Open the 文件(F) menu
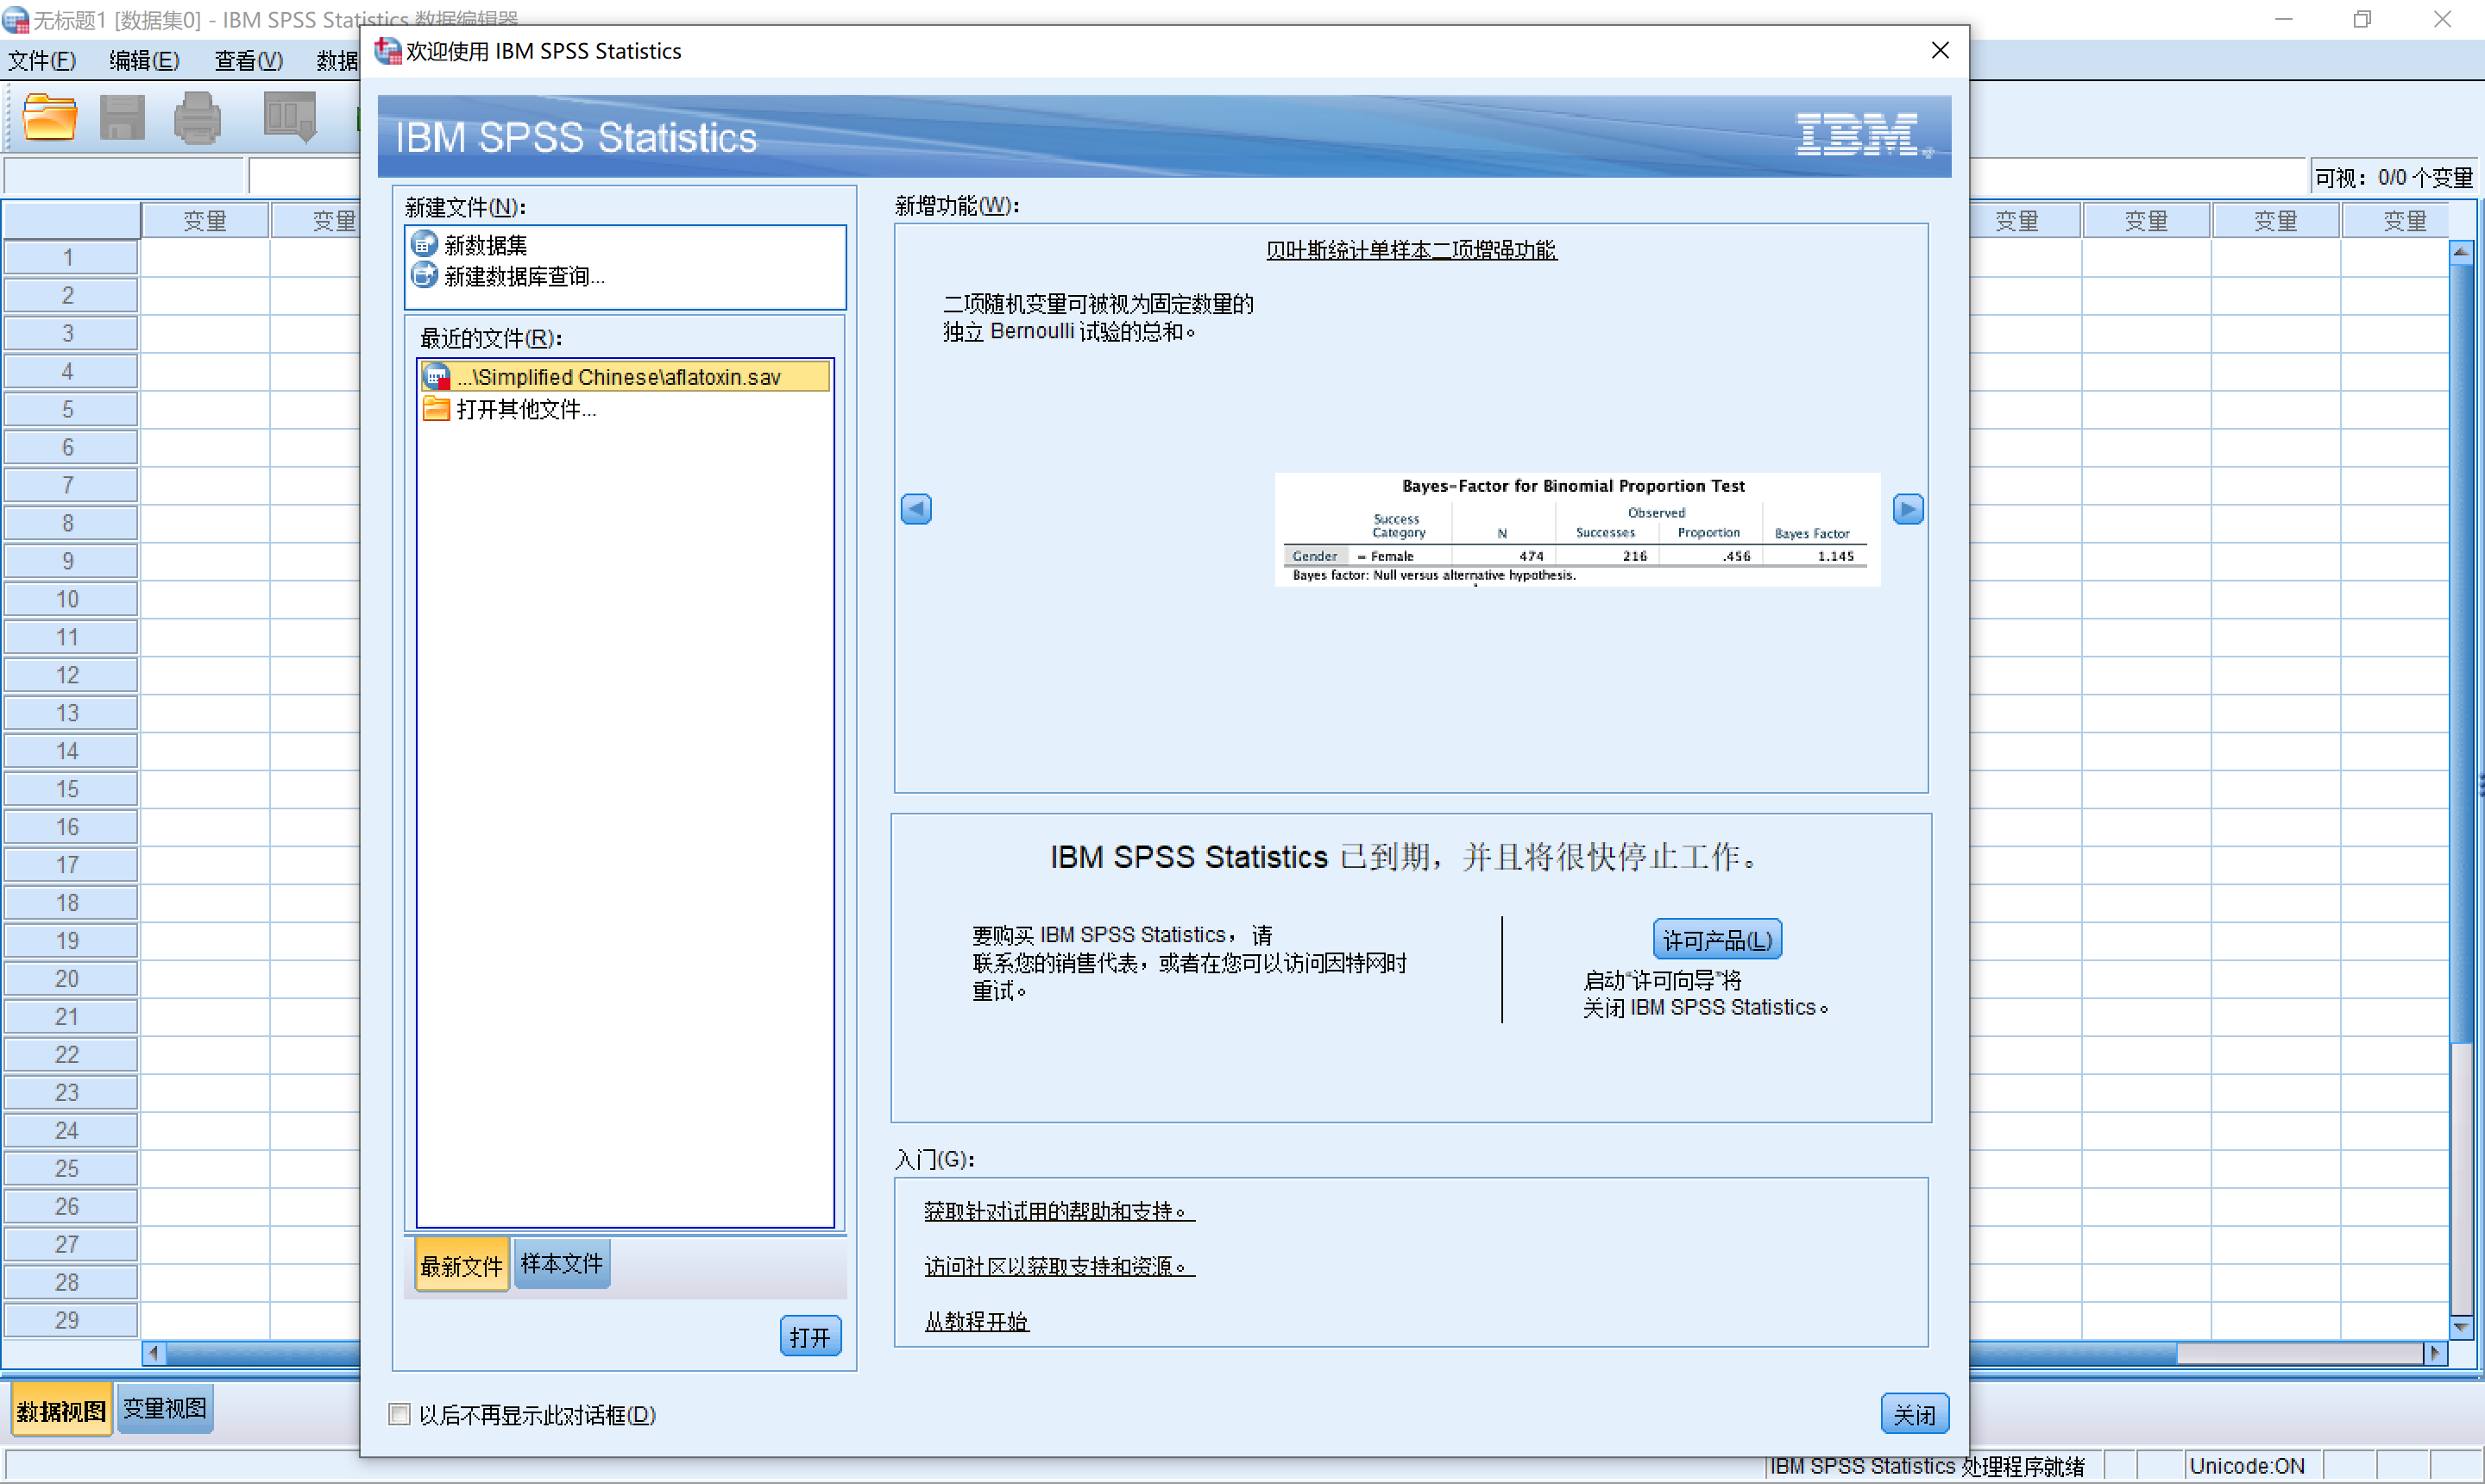2485x1484 pixels. coord(42,61)
